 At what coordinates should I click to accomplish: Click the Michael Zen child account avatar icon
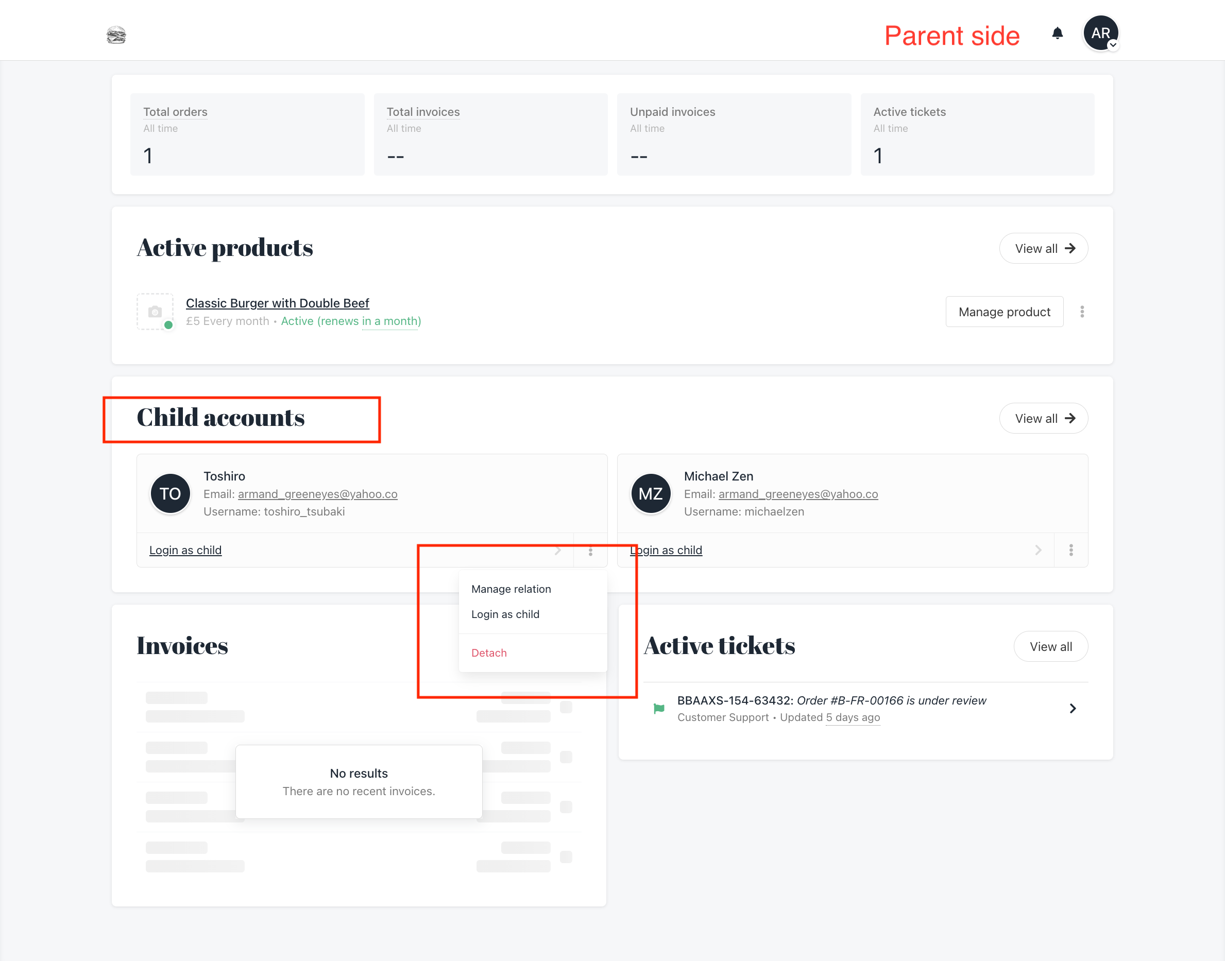click(x=651, y=493)
